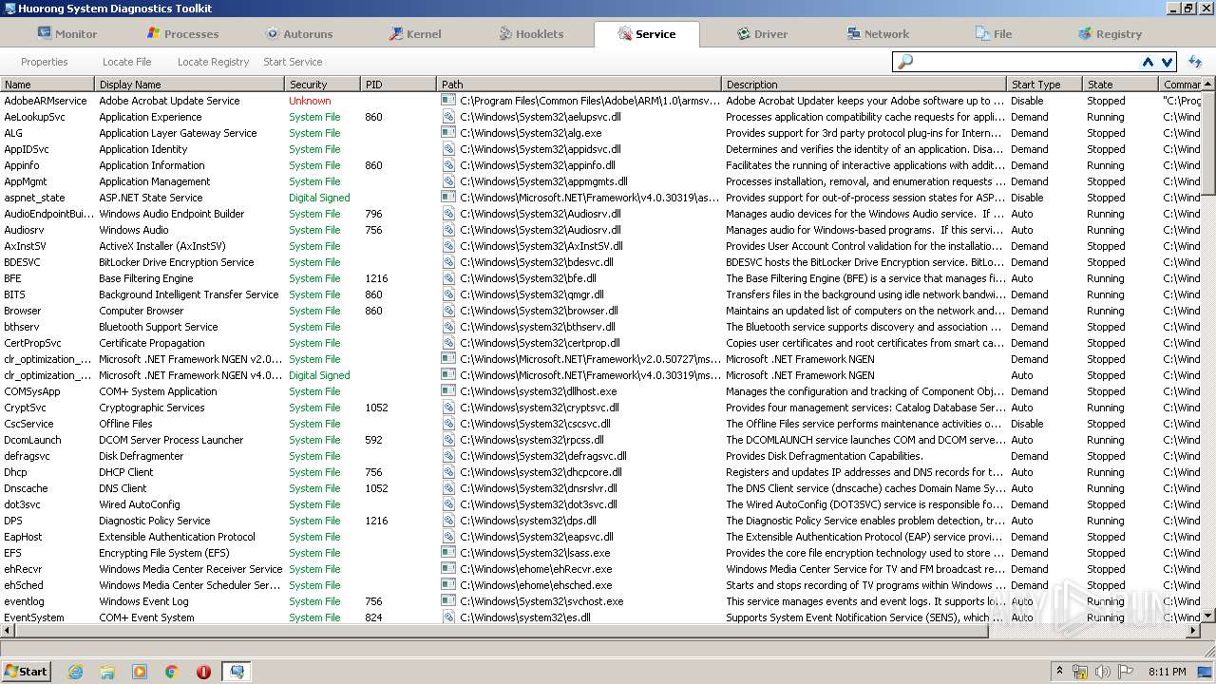Open Windows Explorer from taskbar
The height and width of the screenshot is (684, 1216).
pyautogui.click(x=107, y=672)
